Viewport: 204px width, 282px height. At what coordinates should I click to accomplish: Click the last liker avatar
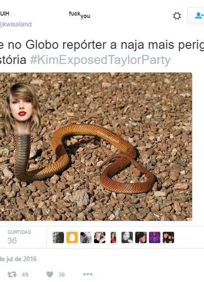[x=168, y=237]
